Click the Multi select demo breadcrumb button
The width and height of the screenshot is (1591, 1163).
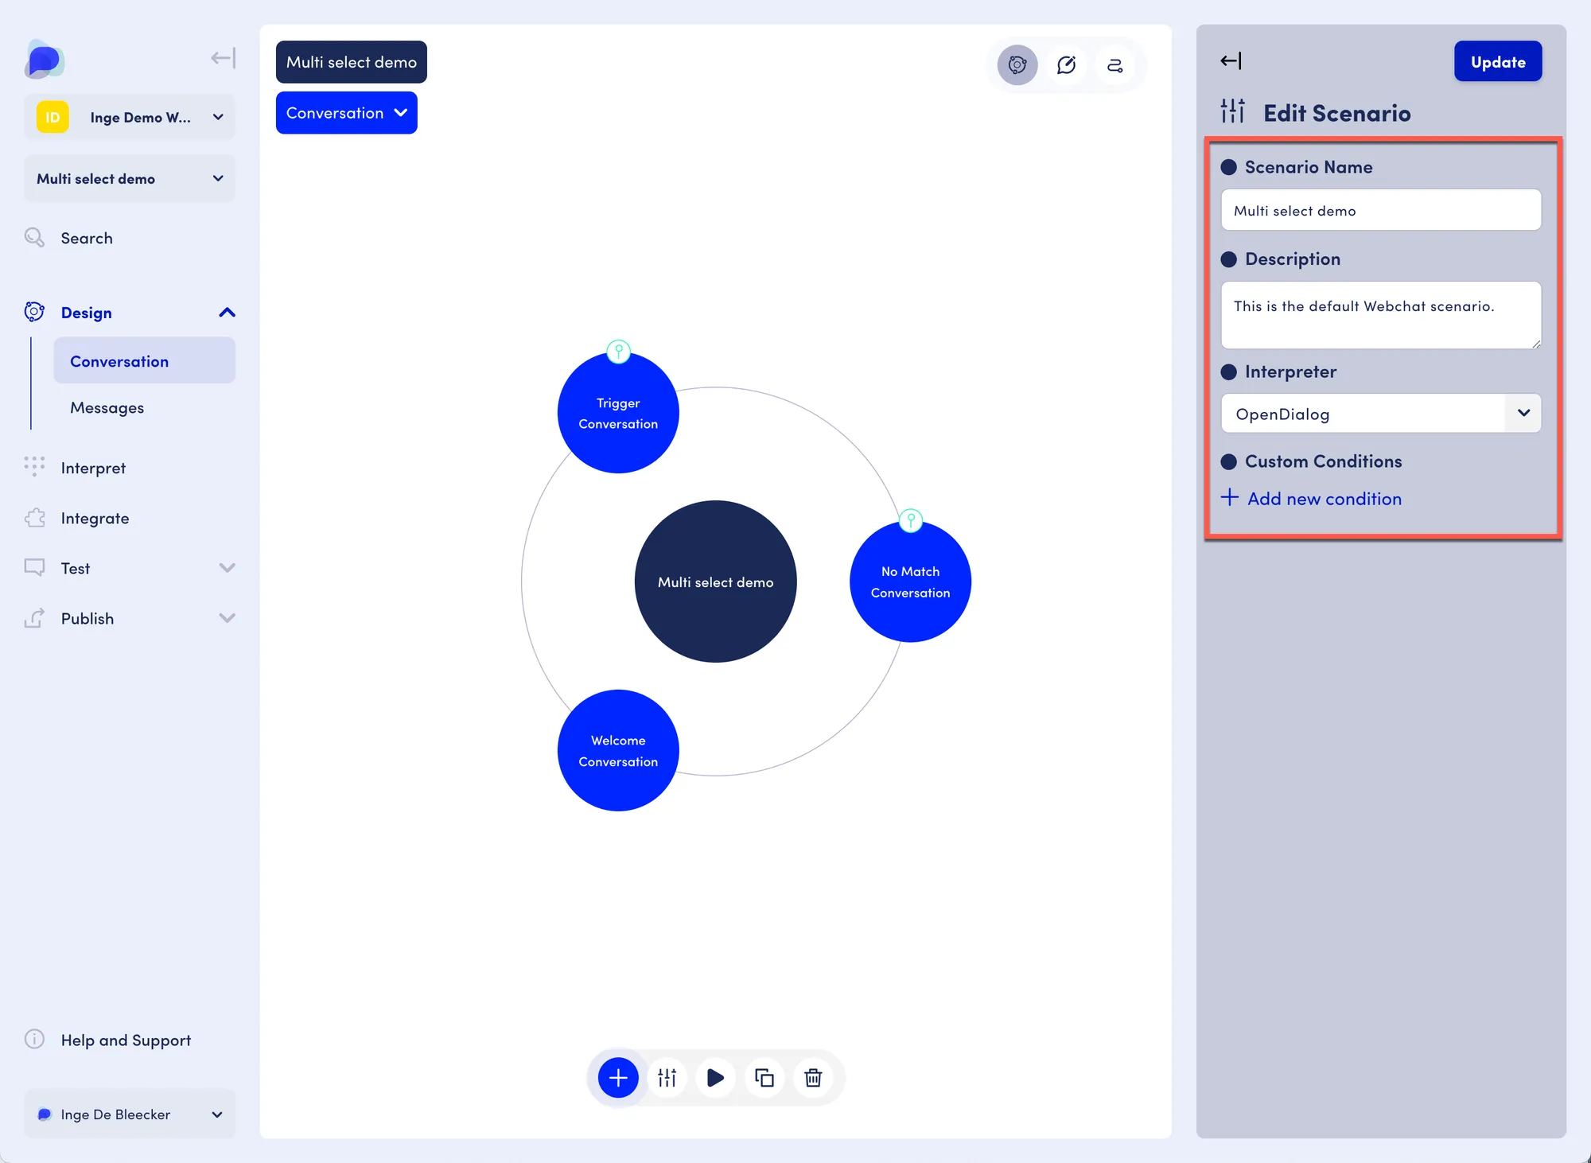[352, 62]
